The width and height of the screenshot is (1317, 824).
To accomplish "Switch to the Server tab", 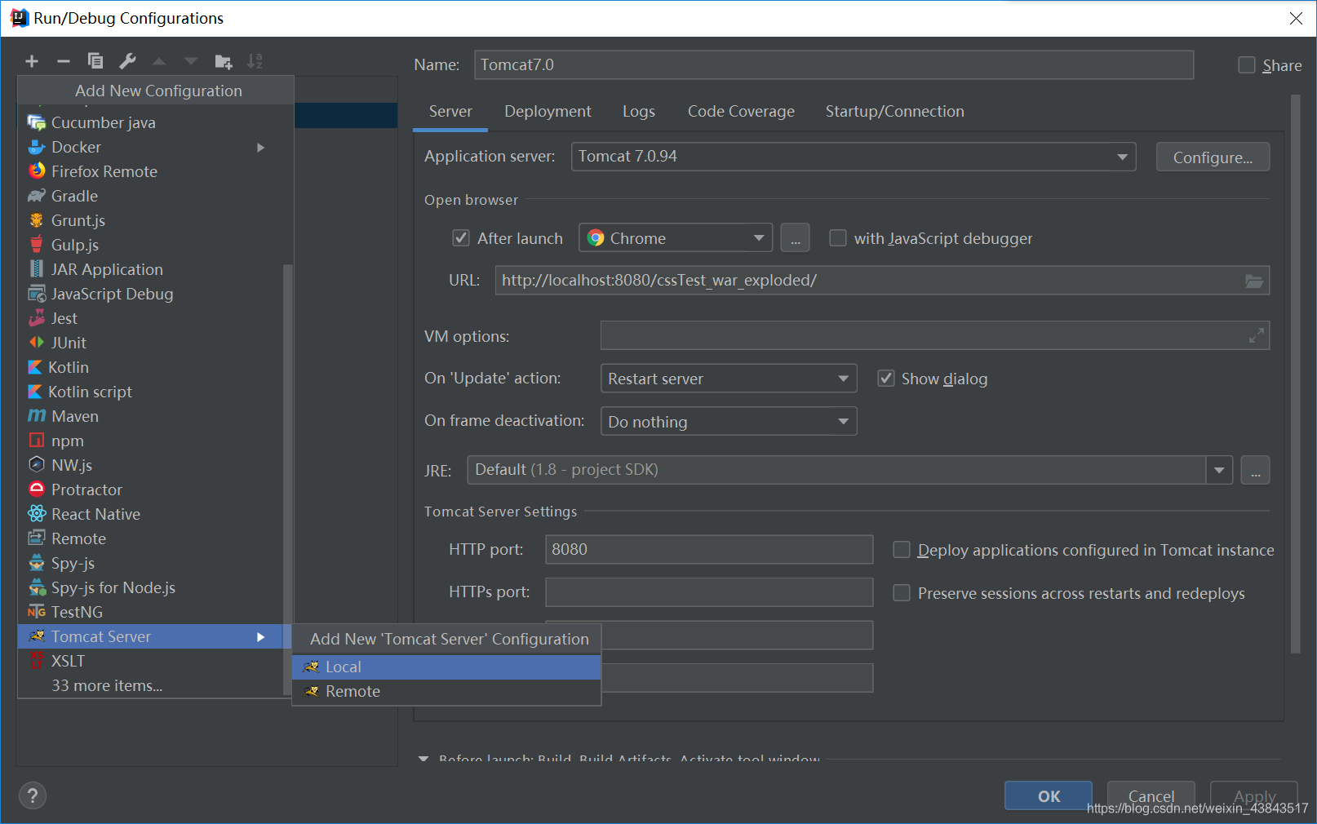I will pyautogui.click(x=450, y=112).
